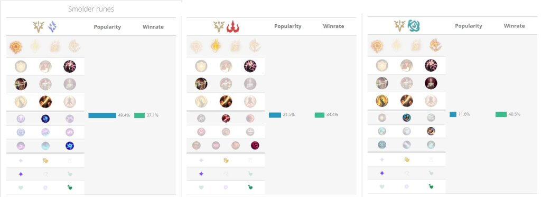Select the highlighted Press the Attack keystone icon
This screenshot has width=541, height=197.
click(x=16, y=47)
